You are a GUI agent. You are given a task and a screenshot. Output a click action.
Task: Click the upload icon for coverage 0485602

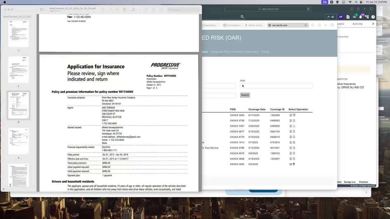coord(294,126)
